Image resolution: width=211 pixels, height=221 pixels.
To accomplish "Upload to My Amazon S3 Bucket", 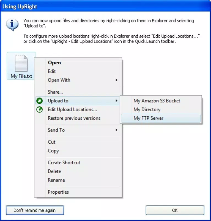I will pyautogui.click(x=161, y=101).
